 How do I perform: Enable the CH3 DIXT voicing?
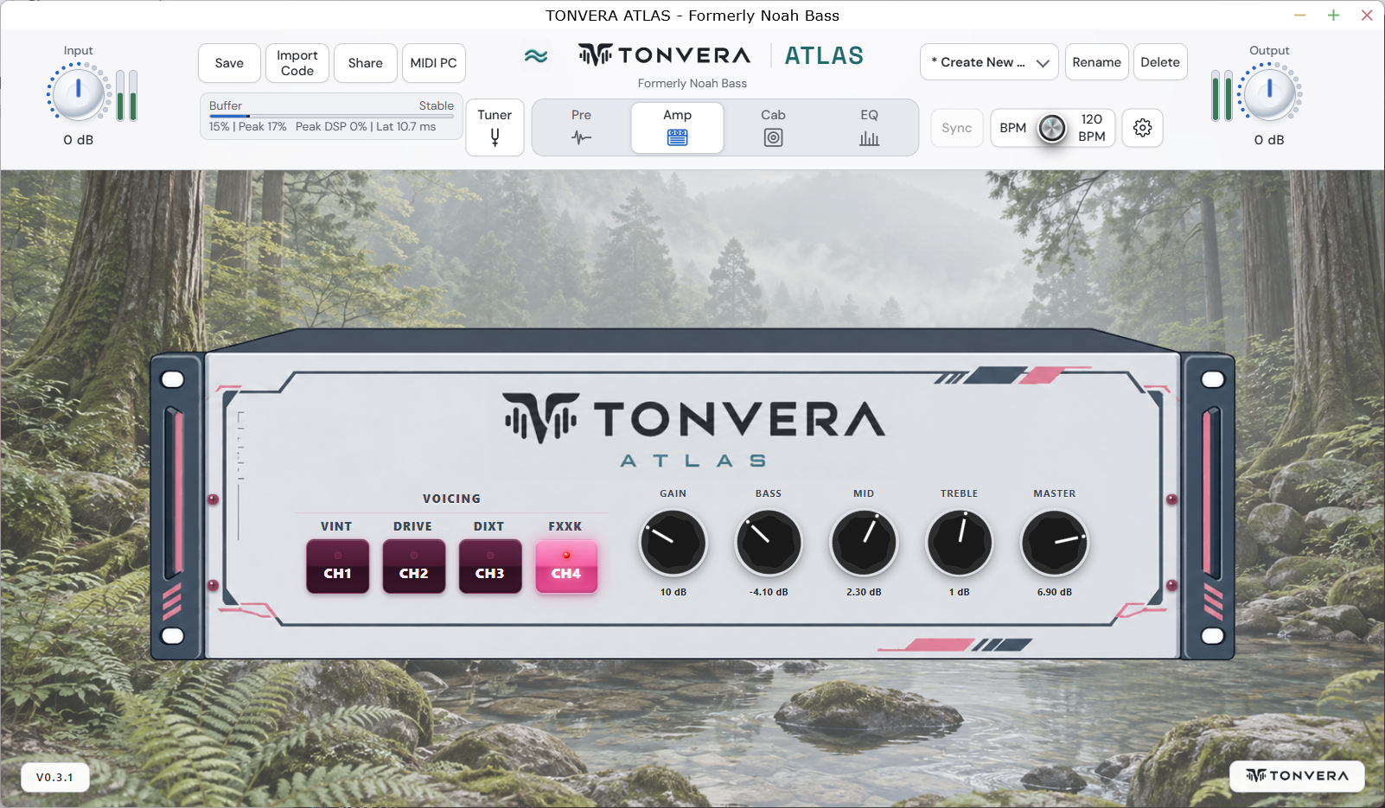489,566
